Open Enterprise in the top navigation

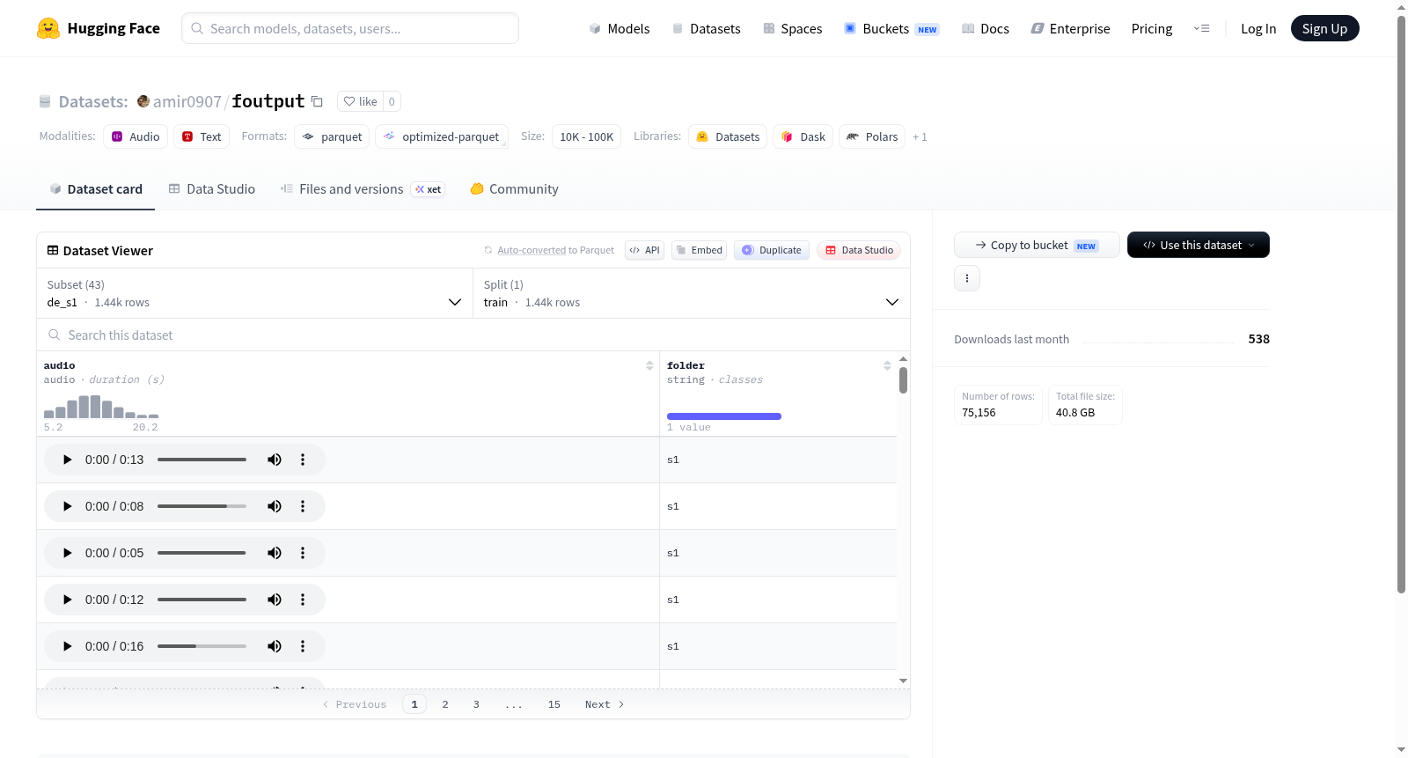[1070, 28]
